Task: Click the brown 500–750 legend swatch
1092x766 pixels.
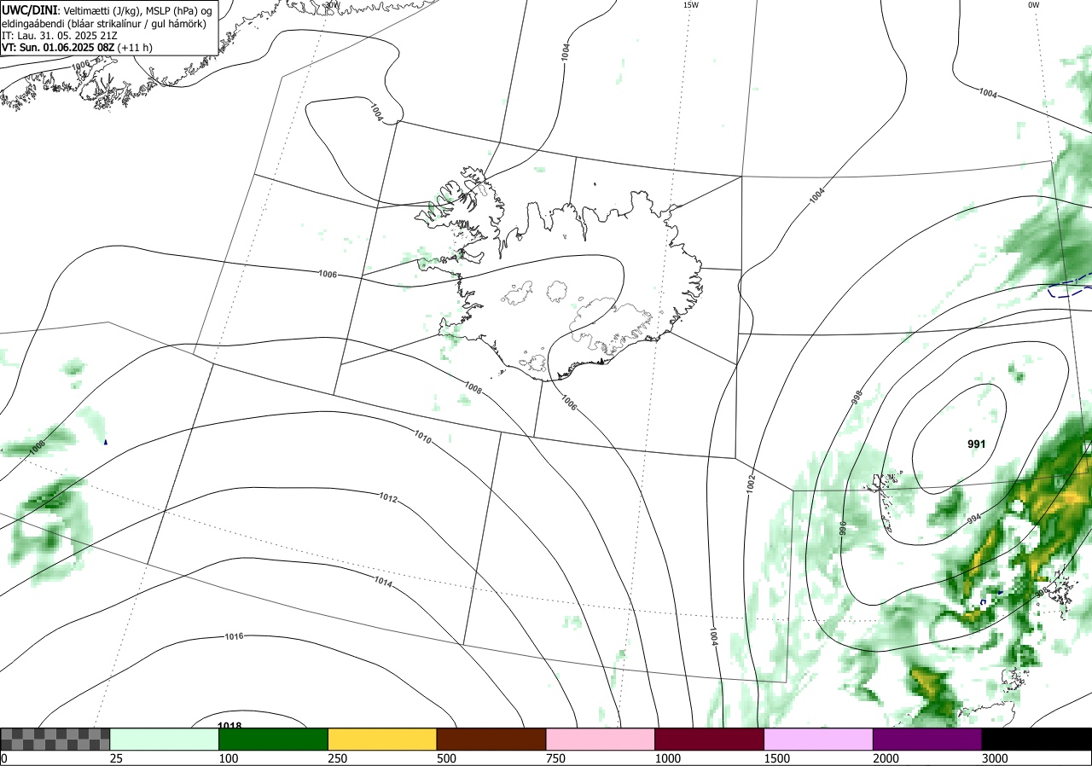Action: (491, 739)
